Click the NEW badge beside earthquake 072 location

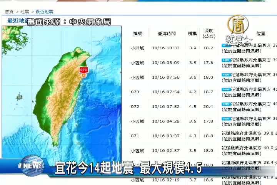pyautogui.click(x=226, y=104)
